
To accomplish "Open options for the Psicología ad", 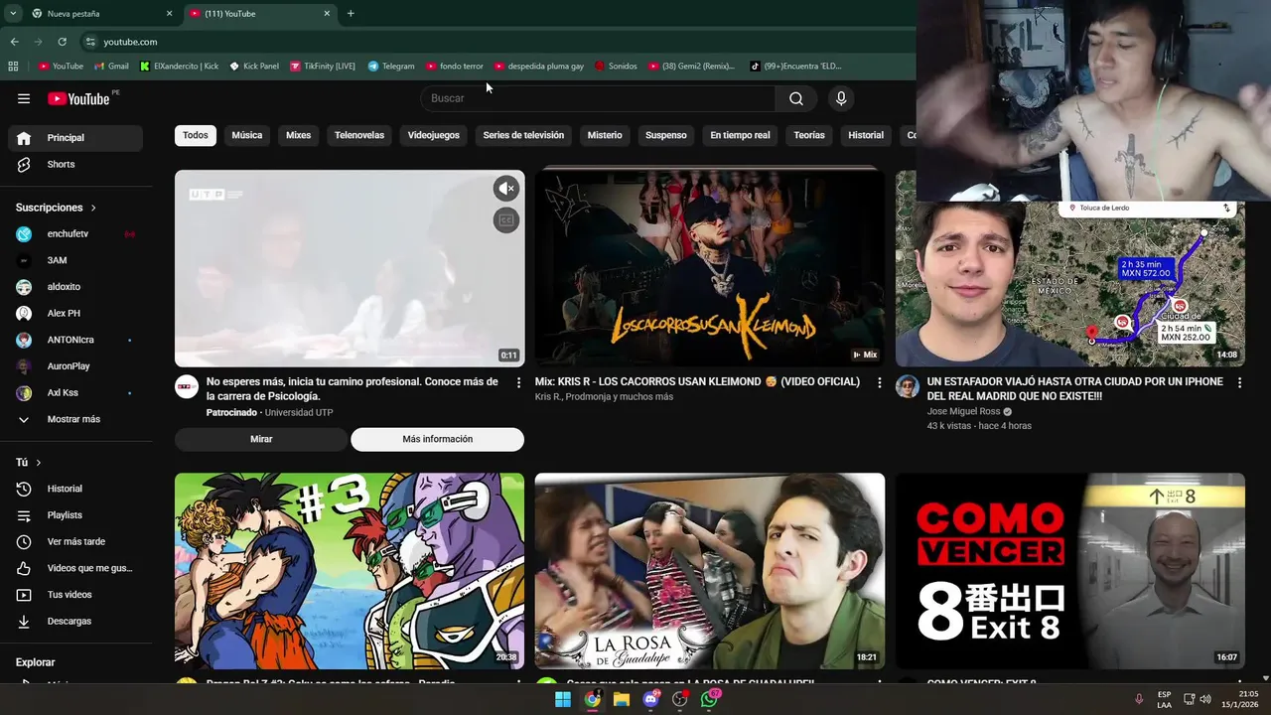I will point(518,382).
